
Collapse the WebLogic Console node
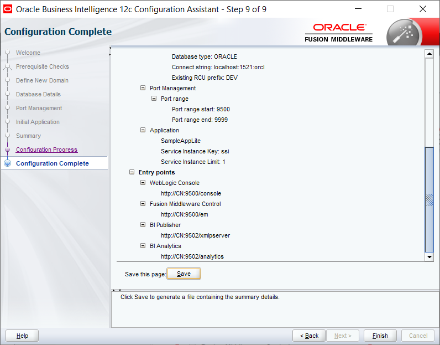coord(143,183)
